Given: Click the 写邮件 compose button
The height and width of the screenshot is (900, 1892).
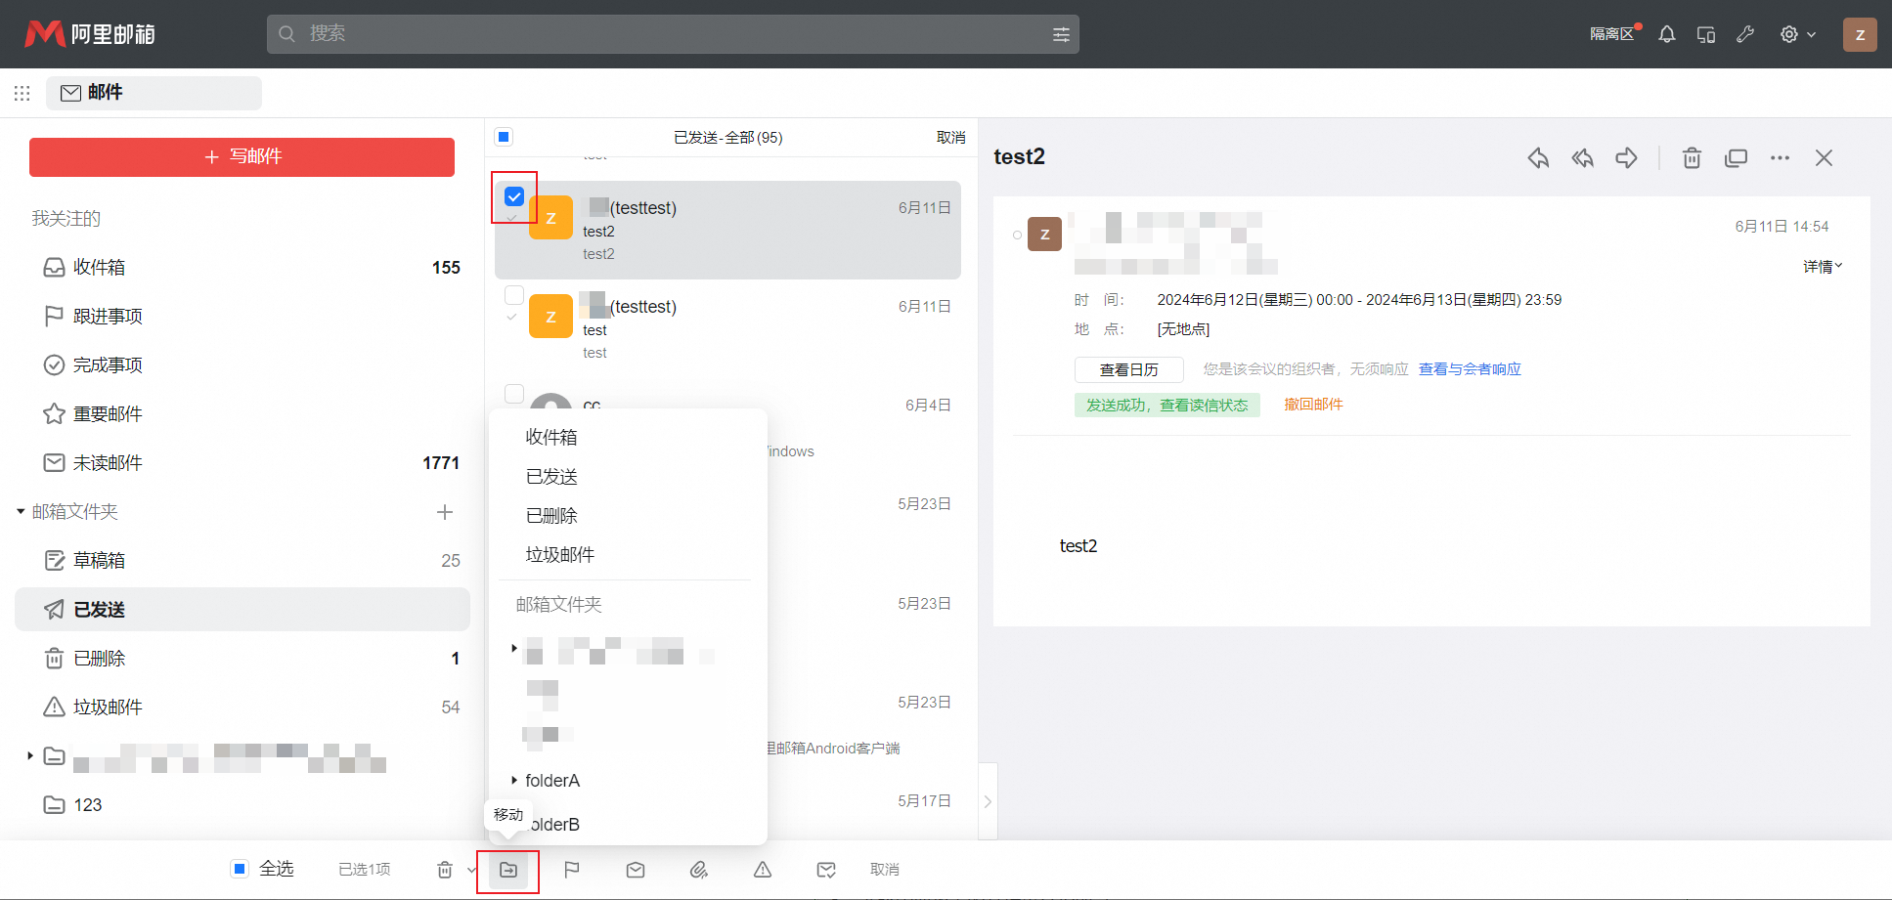Looking at the screenshot, I should [242, 156].
